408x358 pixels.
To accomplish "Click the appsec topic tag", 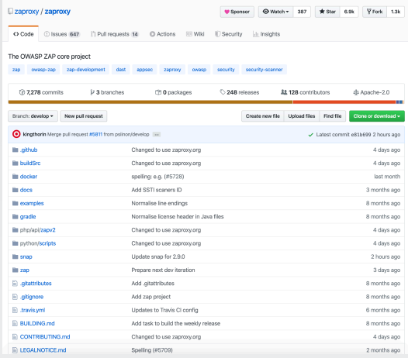I will [x=145, y=70].
